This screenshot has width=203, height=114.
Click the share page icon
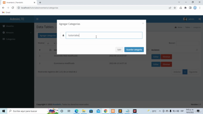click(170, 8)
